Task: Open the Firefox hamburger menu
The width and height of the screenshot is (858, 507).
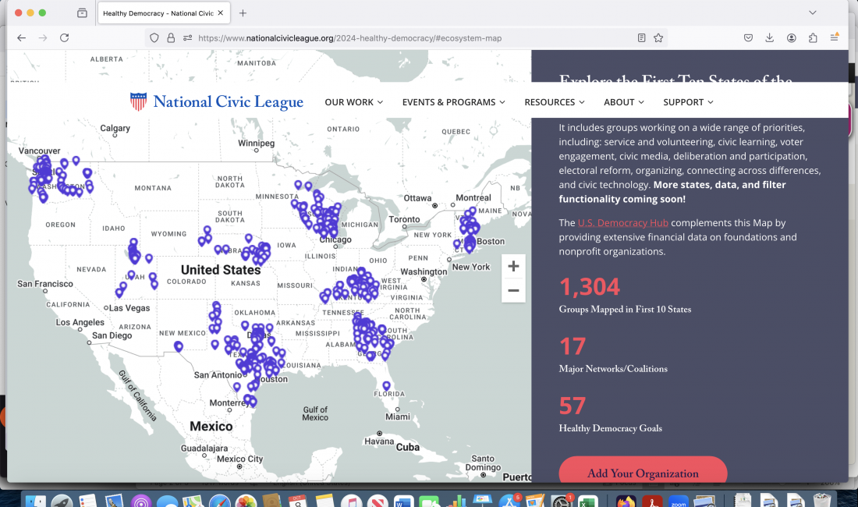Action: [x=834, y=37]
